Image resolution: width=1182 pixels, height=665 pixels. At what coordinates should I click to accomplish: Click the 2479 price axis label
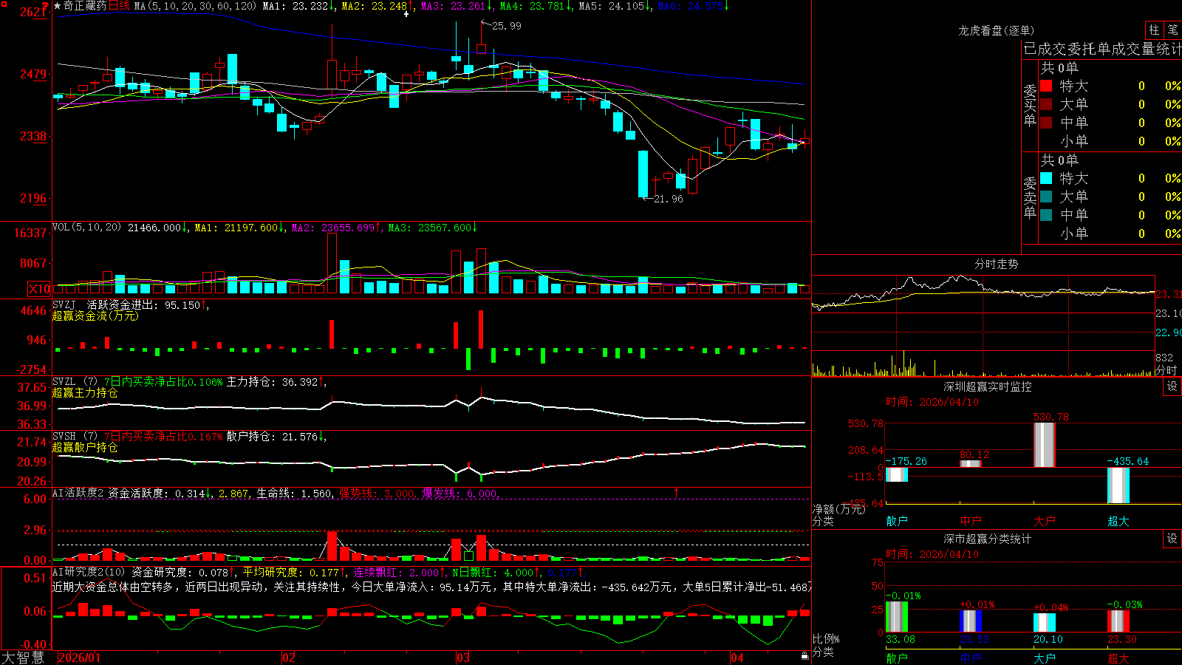(33, 74)
